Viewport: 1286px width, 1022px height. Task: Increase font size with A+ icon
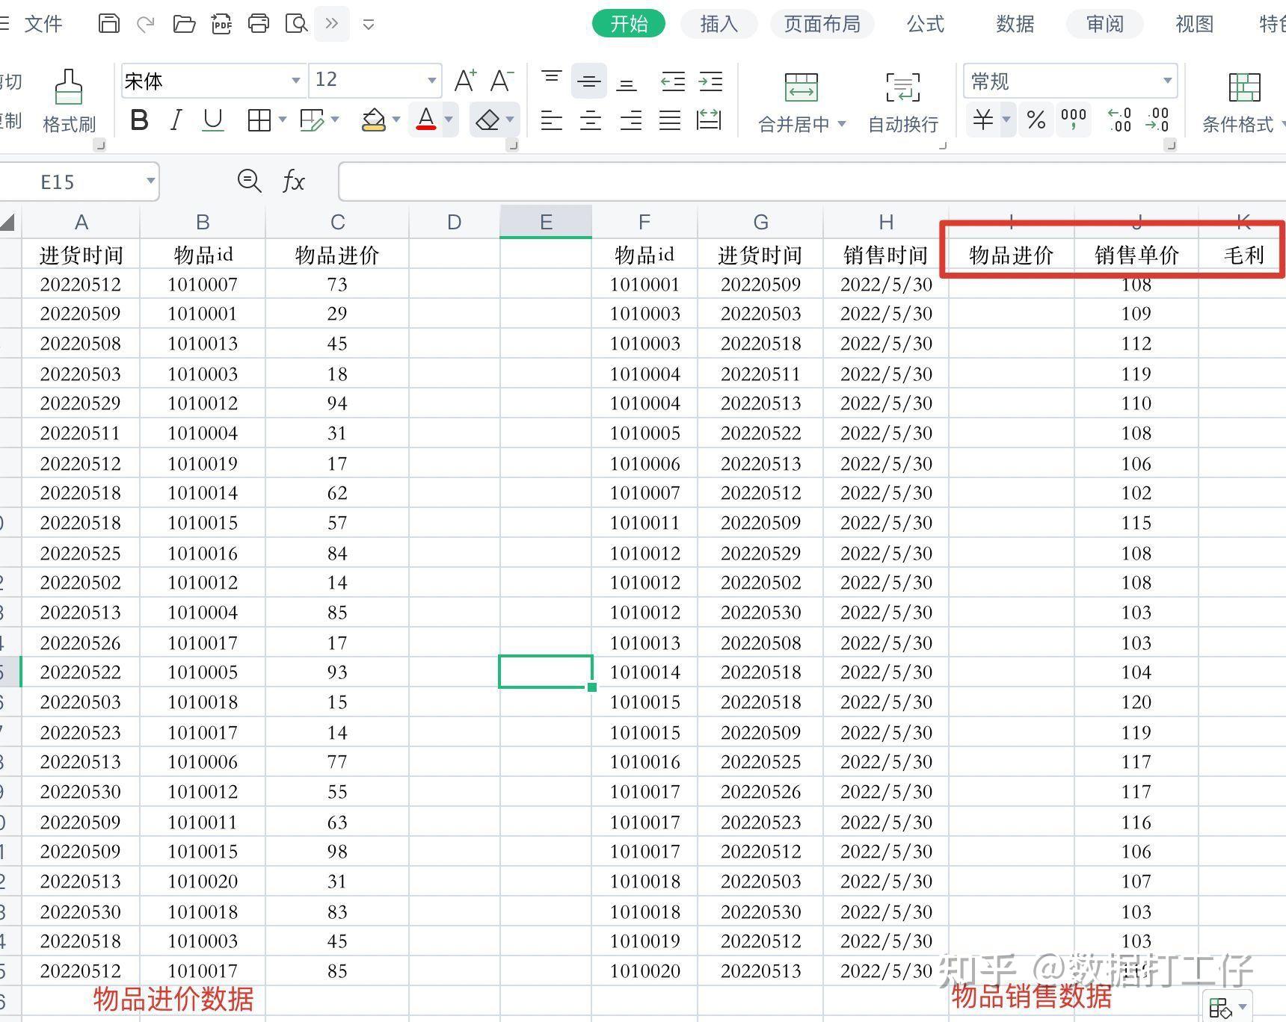465,80
